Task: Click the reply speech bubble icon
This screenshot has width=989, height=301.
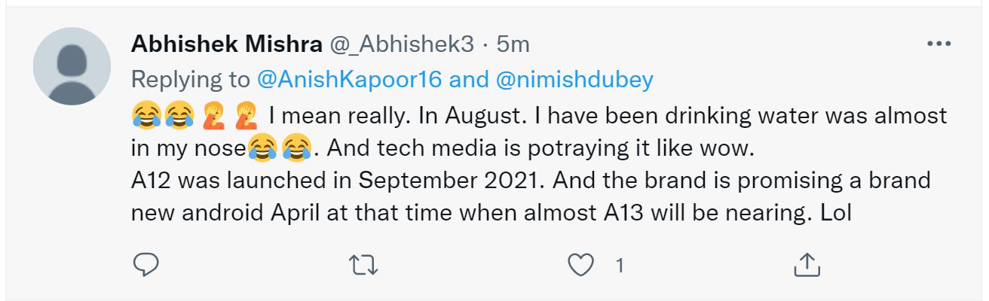Action: pyautogui.click(x=145, y=263)
